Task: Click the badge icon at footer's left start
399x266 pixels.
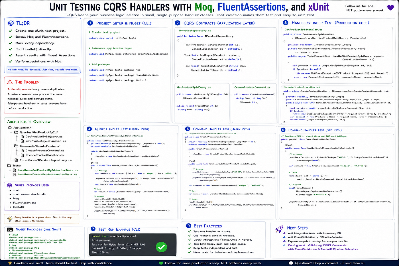Action: tap(10, 263)
